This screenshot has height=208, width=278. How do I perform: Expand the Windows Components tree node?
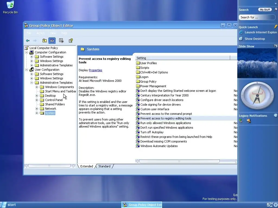(x=37, y=87)
